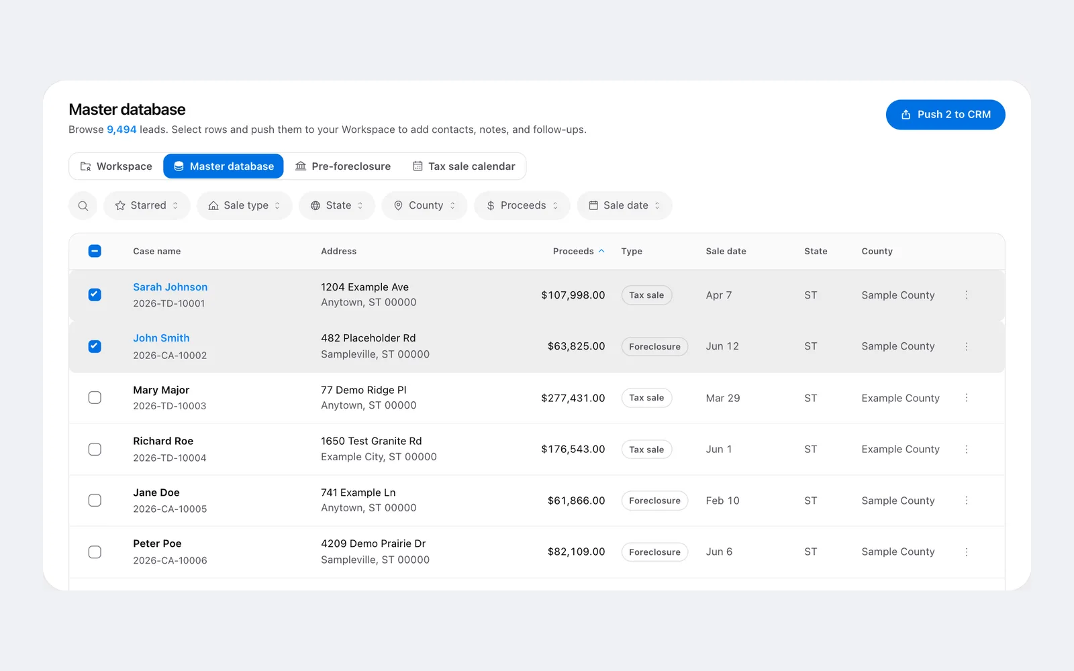The image size is (1074, 671).
Task: Switch to the Pre-foreclosure tab
Action: click(343, 166)
